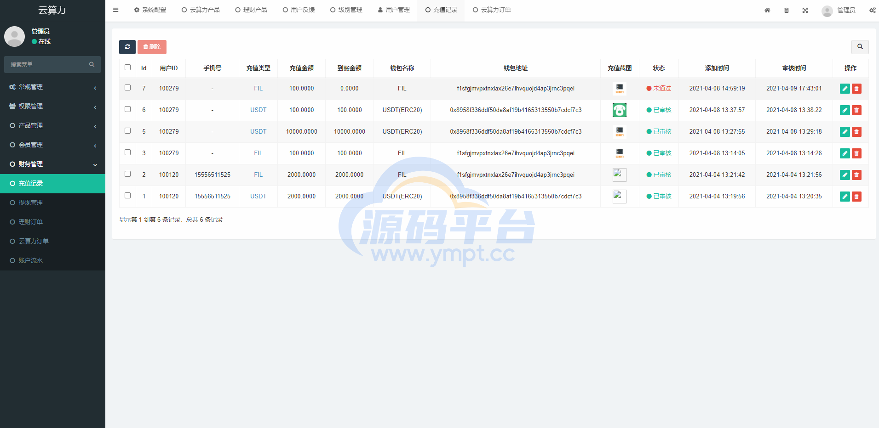This screenshot has width=879, height=428.
Task: Open recharge screenshot thumbnail for Id 5
Action: [620, 132]
